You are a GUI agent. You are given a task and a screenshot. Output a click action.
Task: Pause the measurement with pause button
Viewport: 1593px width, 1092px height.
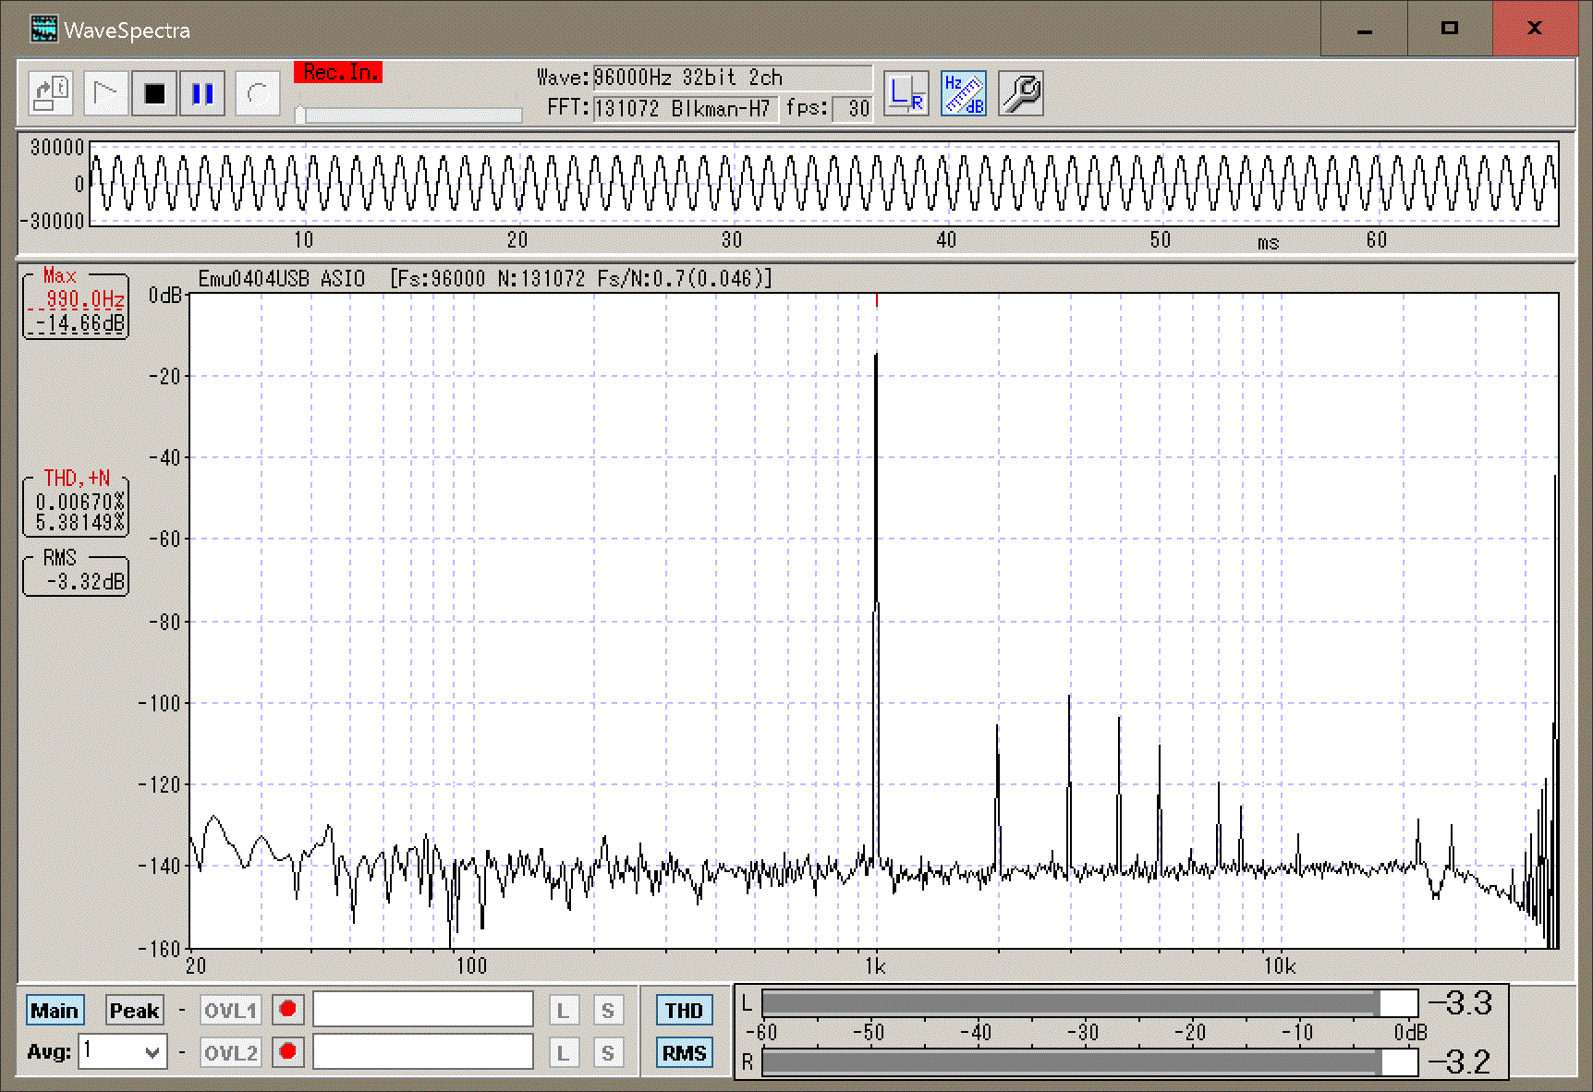[202, 93]
